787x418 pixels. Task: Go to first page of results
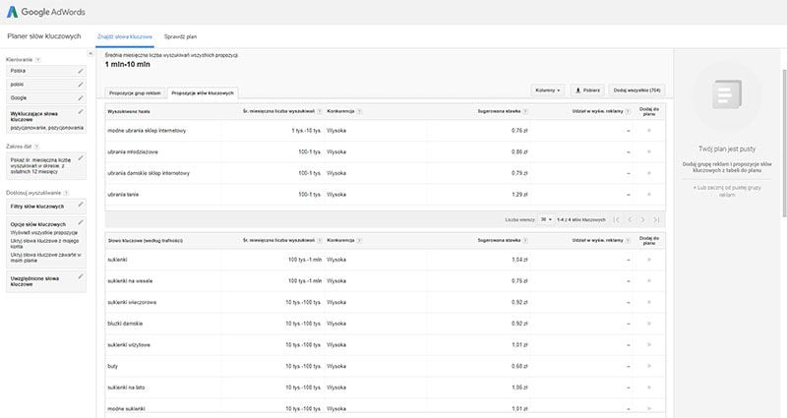(x=617, y=219)
